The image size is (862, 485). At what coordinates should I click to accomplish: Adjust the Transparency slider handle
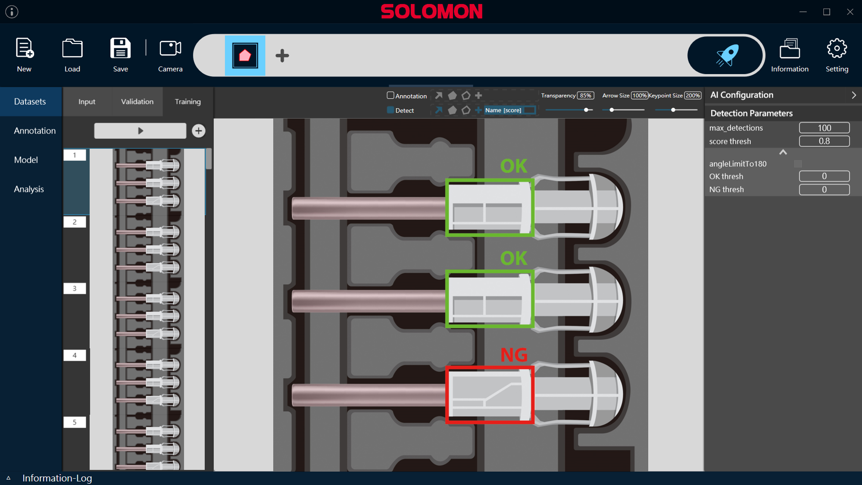click(586, 110)
